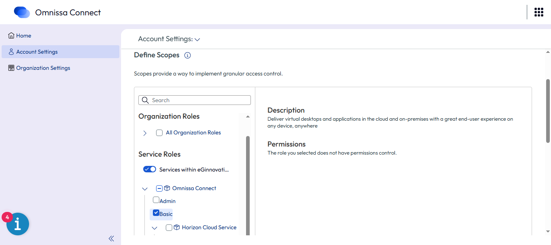Screen dimensions: 551x245
Task: Check the Admin role checkbox
Action: coord(156,200)
